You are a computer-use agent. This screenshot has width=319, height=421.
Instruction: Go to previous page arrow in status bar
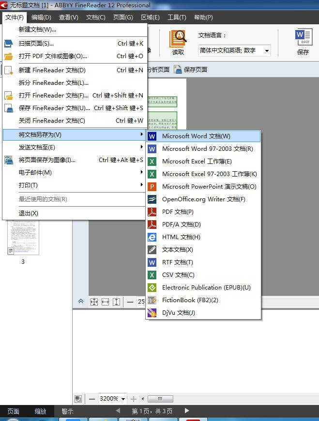click(118, 410)
